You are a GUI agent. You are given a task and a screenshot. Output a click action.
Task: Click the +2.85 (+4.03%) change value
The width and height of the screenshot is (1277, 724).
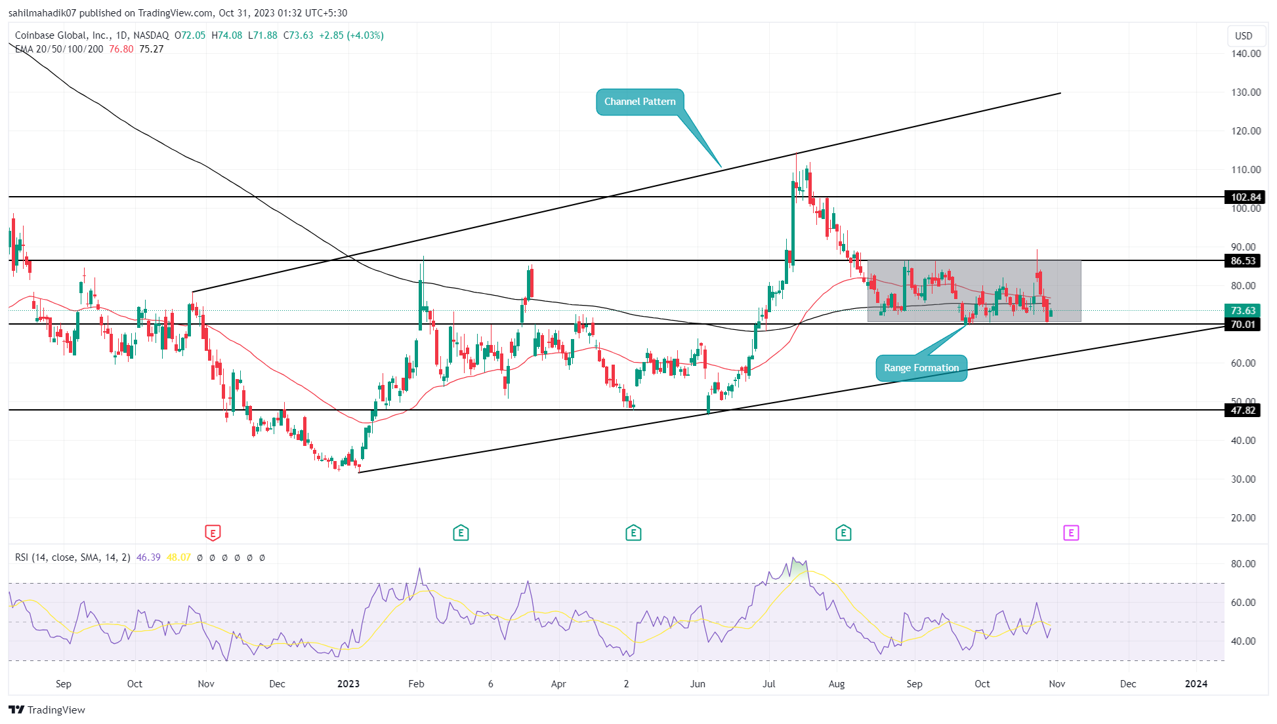(351, 35)
